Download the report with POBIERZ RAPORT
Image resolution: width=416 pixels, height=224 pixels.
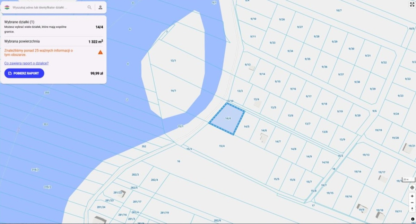(24, 73)
